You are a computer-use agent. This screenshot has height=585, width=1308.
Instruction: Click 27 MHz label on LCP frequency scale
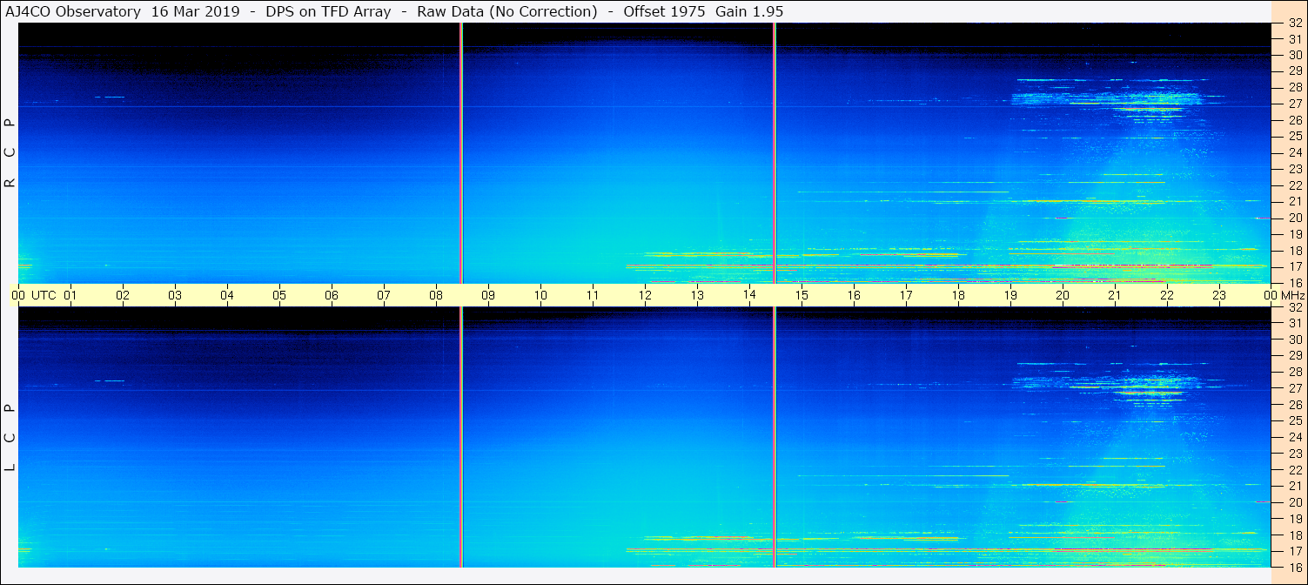[1295, 388]
